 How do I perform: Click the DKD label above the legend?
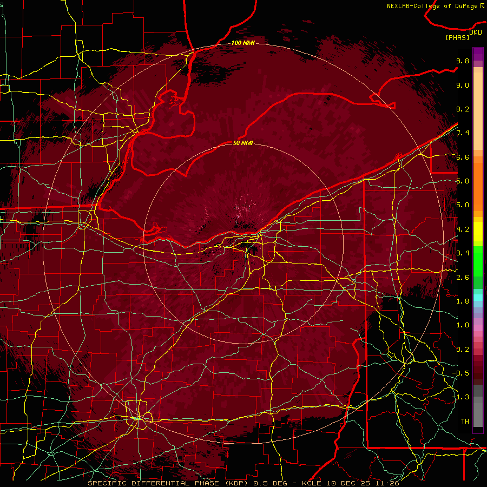(x=476, y=32)
